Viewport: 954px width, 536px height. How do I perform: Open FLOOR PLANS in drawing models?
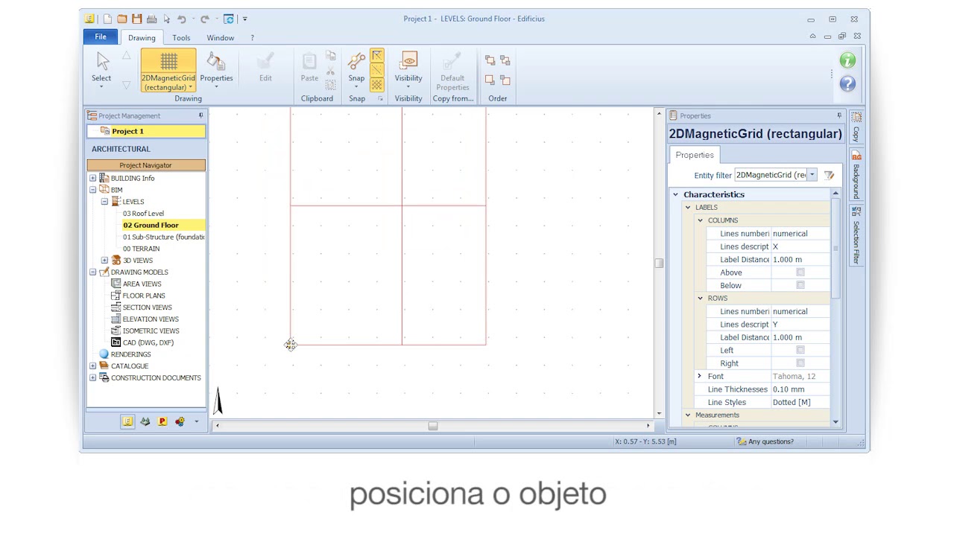[x=144, y=296]
